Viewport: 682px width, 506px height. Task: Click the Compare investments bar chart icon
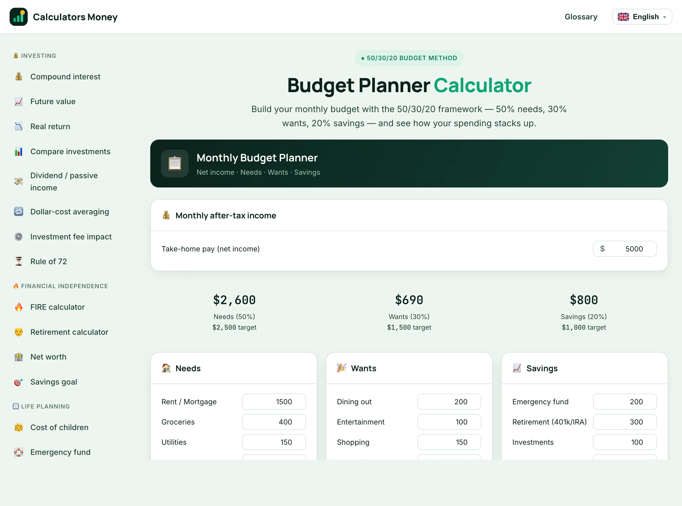tap(19, 151)
